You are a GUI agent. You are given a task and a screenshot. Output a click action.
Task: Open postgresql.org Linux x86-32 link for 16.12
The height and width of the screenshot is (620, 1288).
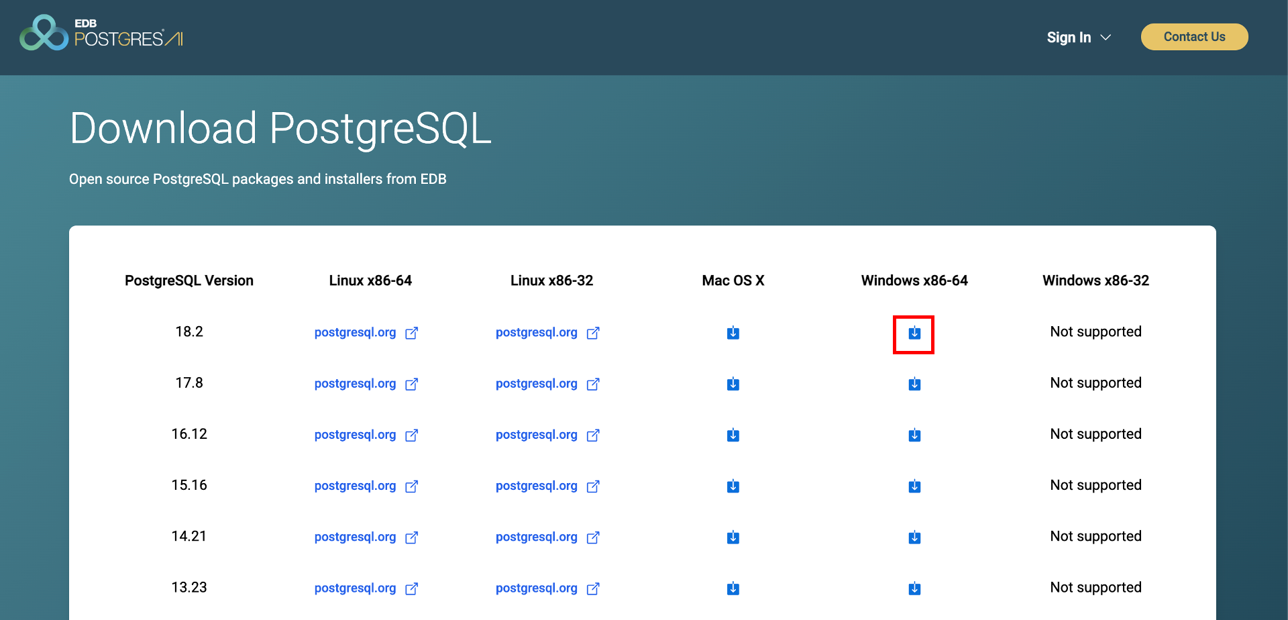[x=547, y=435]
